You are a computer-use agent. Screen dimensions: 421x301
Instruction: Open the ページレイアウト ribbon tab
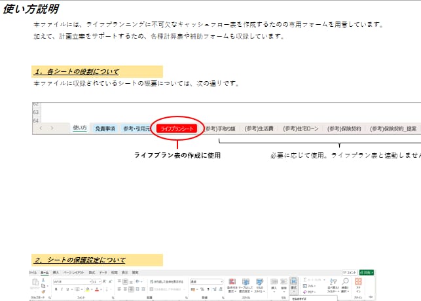pyautogui.click(x=73, y=273)
